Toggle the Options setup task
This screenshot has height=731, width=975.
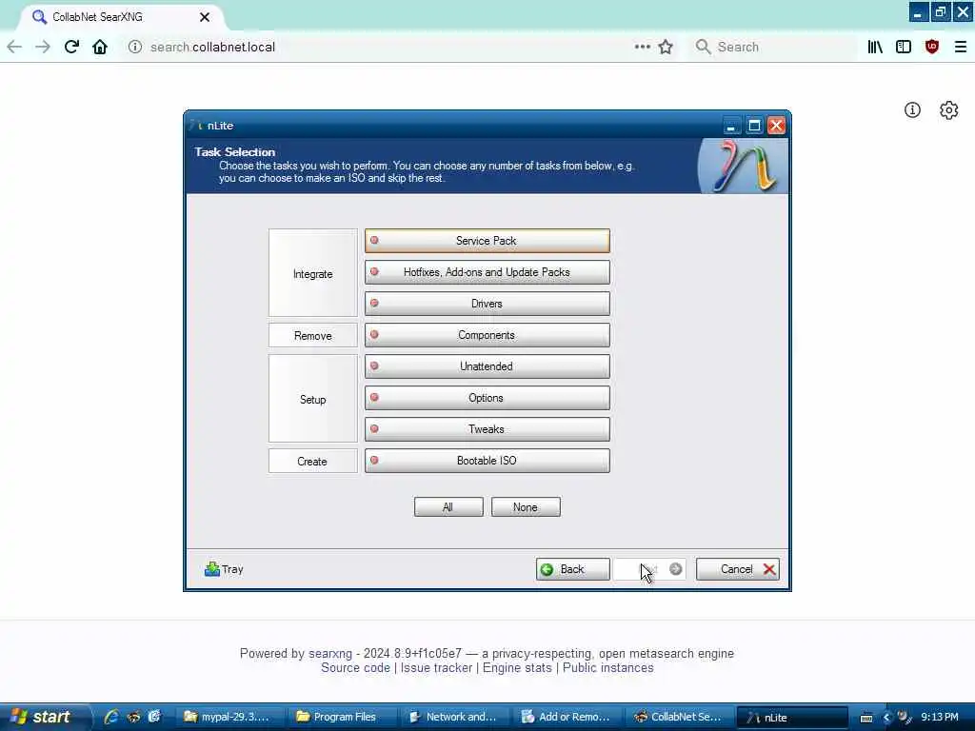click(x=487, y=398)
